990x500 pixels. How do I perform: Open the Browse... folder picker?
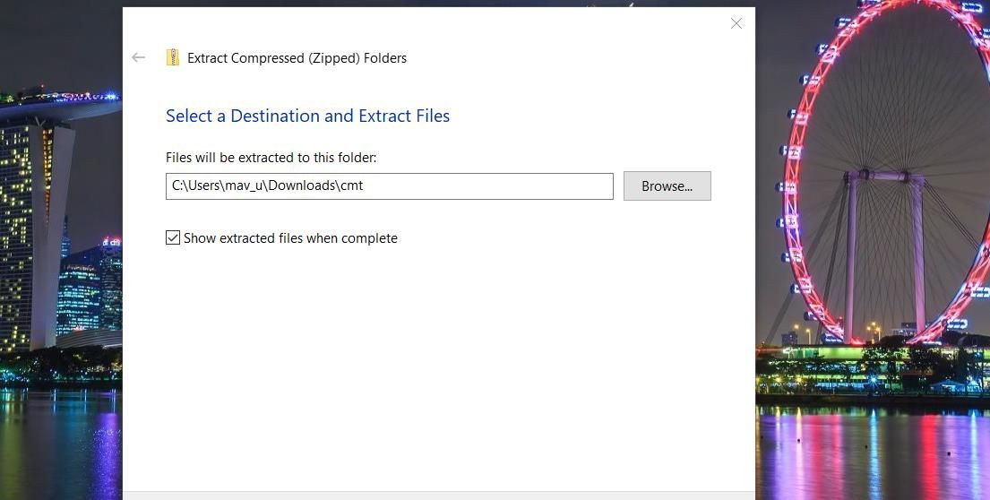(x=667, y=185)
